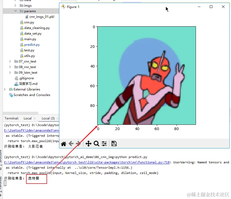Click the 07_cnn_text folder icon

(x=16, y=61)
